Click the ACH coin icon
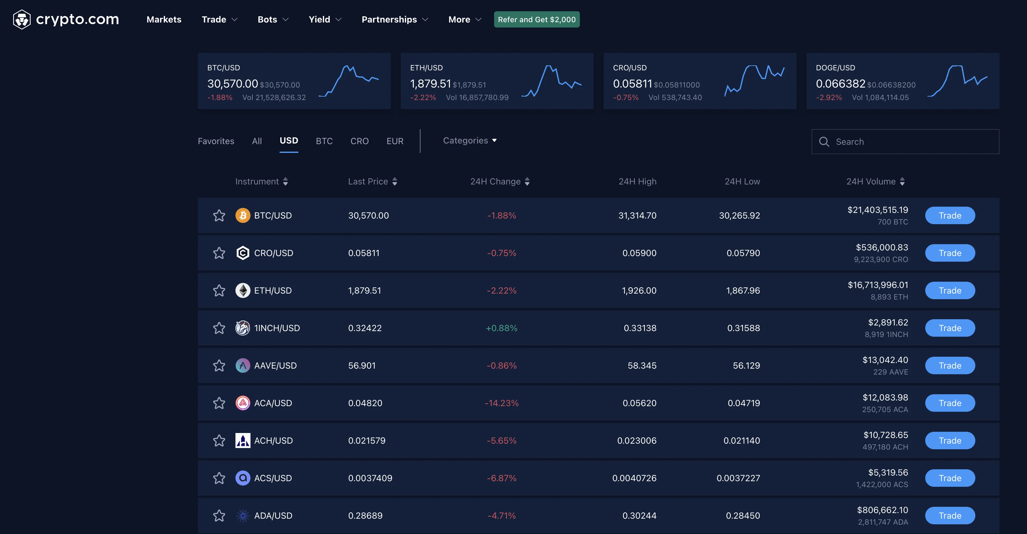 (x=242, y=441)
